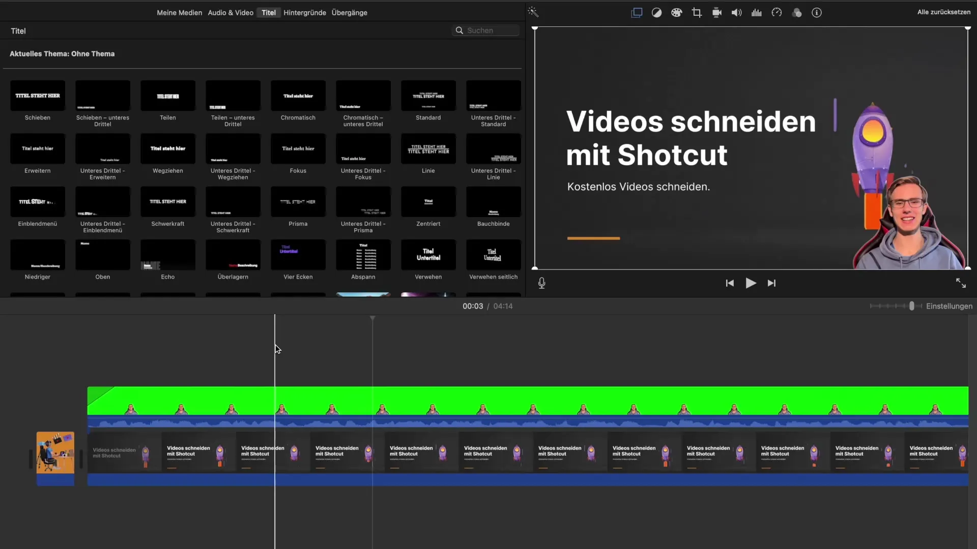Skip to previous clip

[x=730, y=283]
